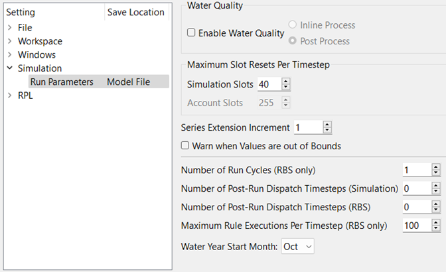Select Run Parameters in the tree
Screen dimensions: 446x272
coord(61,82)
